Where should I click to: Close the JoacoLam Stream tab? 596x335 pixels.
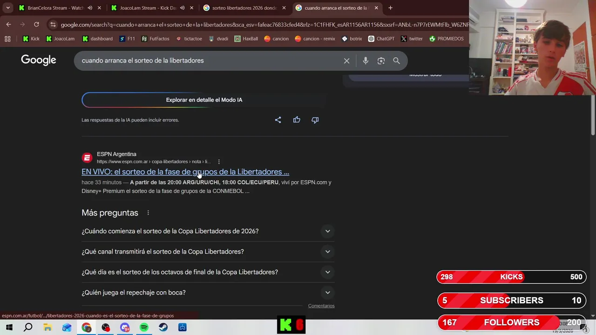coord(191,8)
